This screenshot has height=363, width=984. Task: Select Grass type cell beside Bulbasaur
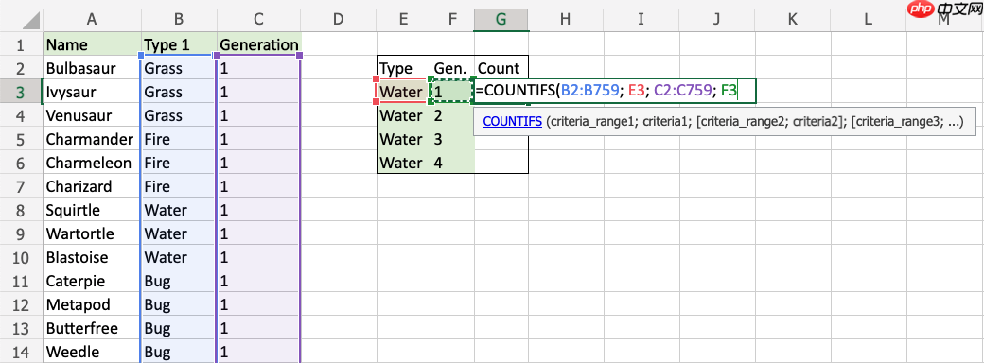point(179,68)
